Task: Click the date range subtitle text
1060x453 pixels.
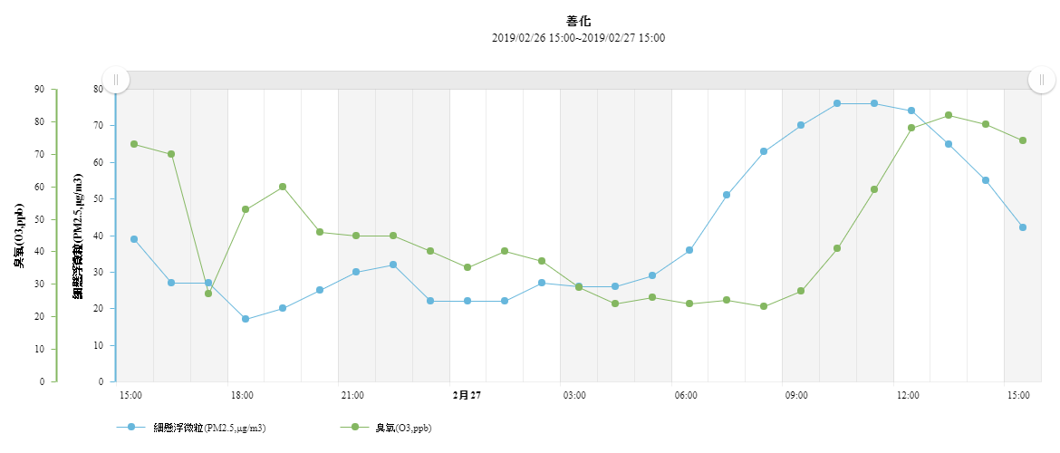Action: [579, 38]
